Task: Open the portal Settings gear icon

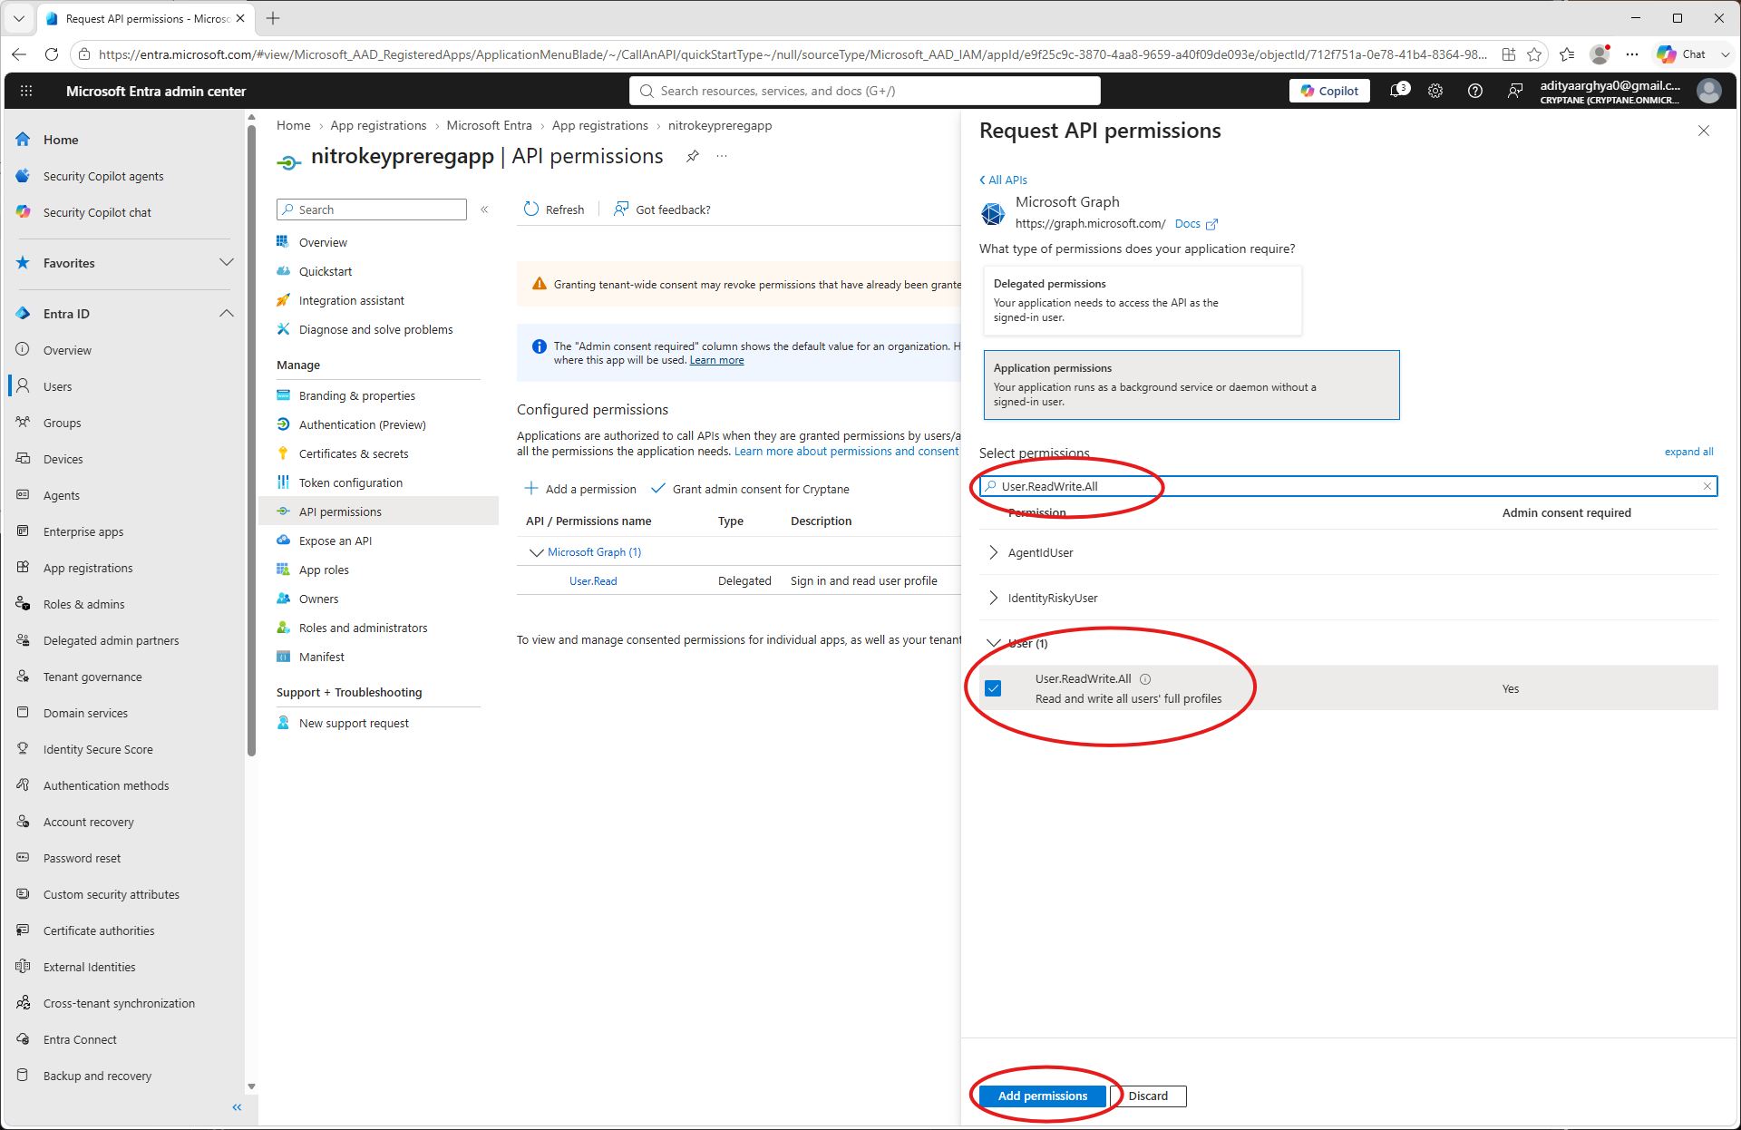Action: pos(1435,91)
